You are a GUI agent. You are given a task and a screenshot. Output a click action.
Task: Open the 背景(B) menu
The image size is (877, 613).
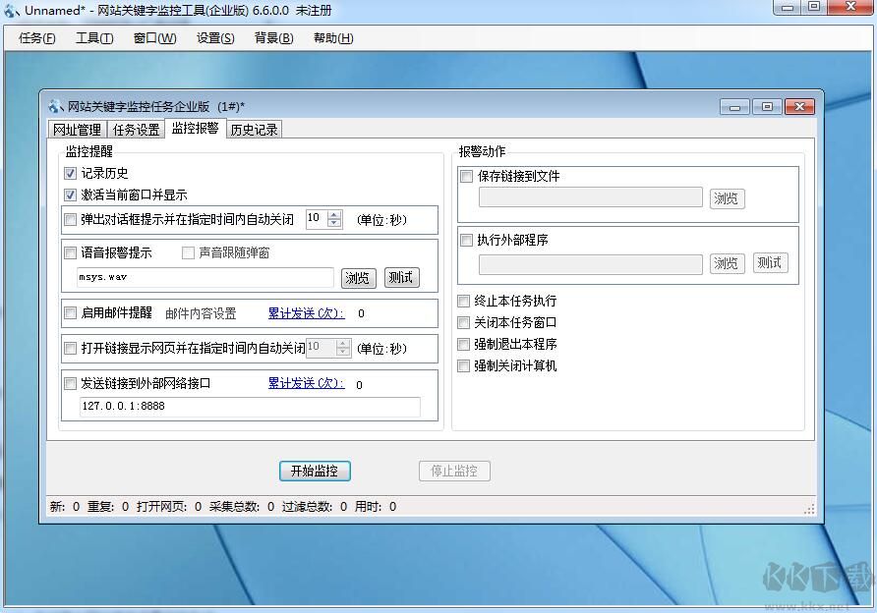[x=273, y=38]
